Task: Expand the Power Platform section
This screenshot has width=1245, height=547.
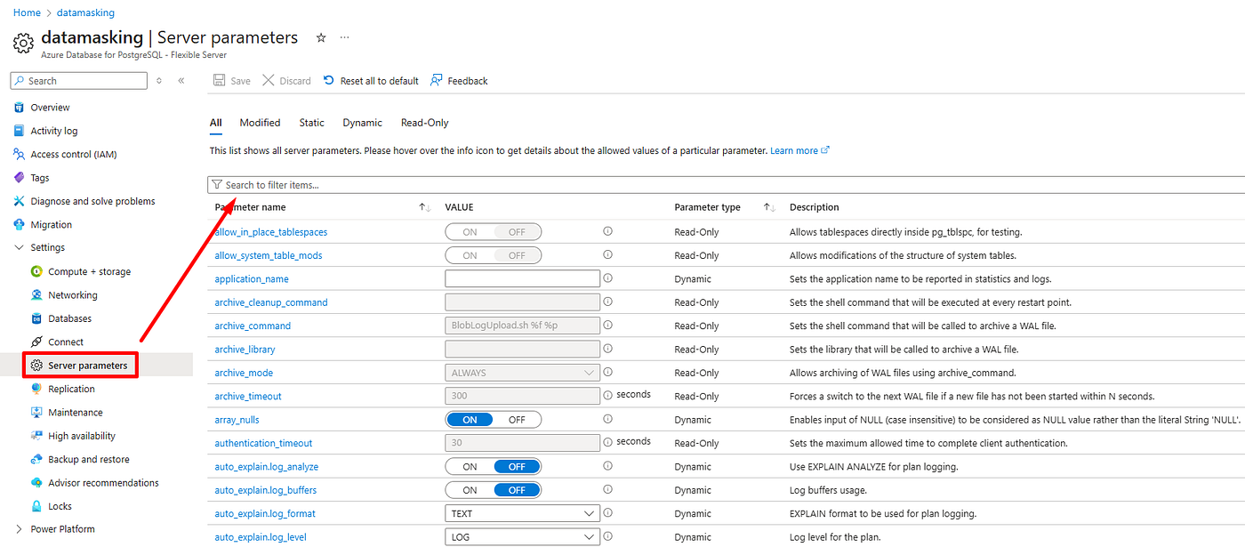Action: click(20, 529)
